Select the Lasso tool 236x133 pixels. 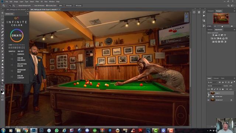point(3,19)
